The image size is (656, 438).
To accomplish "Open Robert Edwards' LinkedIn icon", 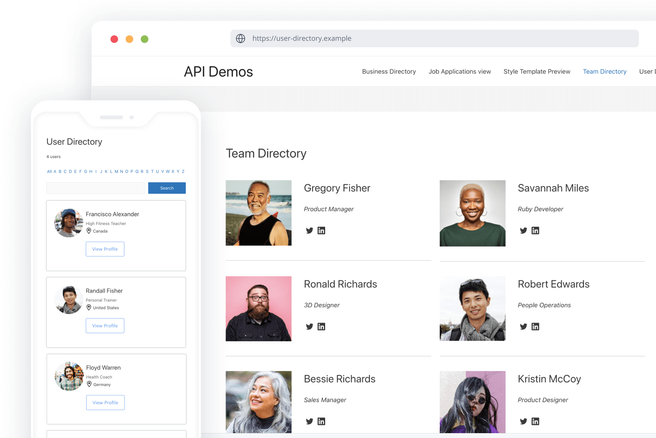I will 535,327.
